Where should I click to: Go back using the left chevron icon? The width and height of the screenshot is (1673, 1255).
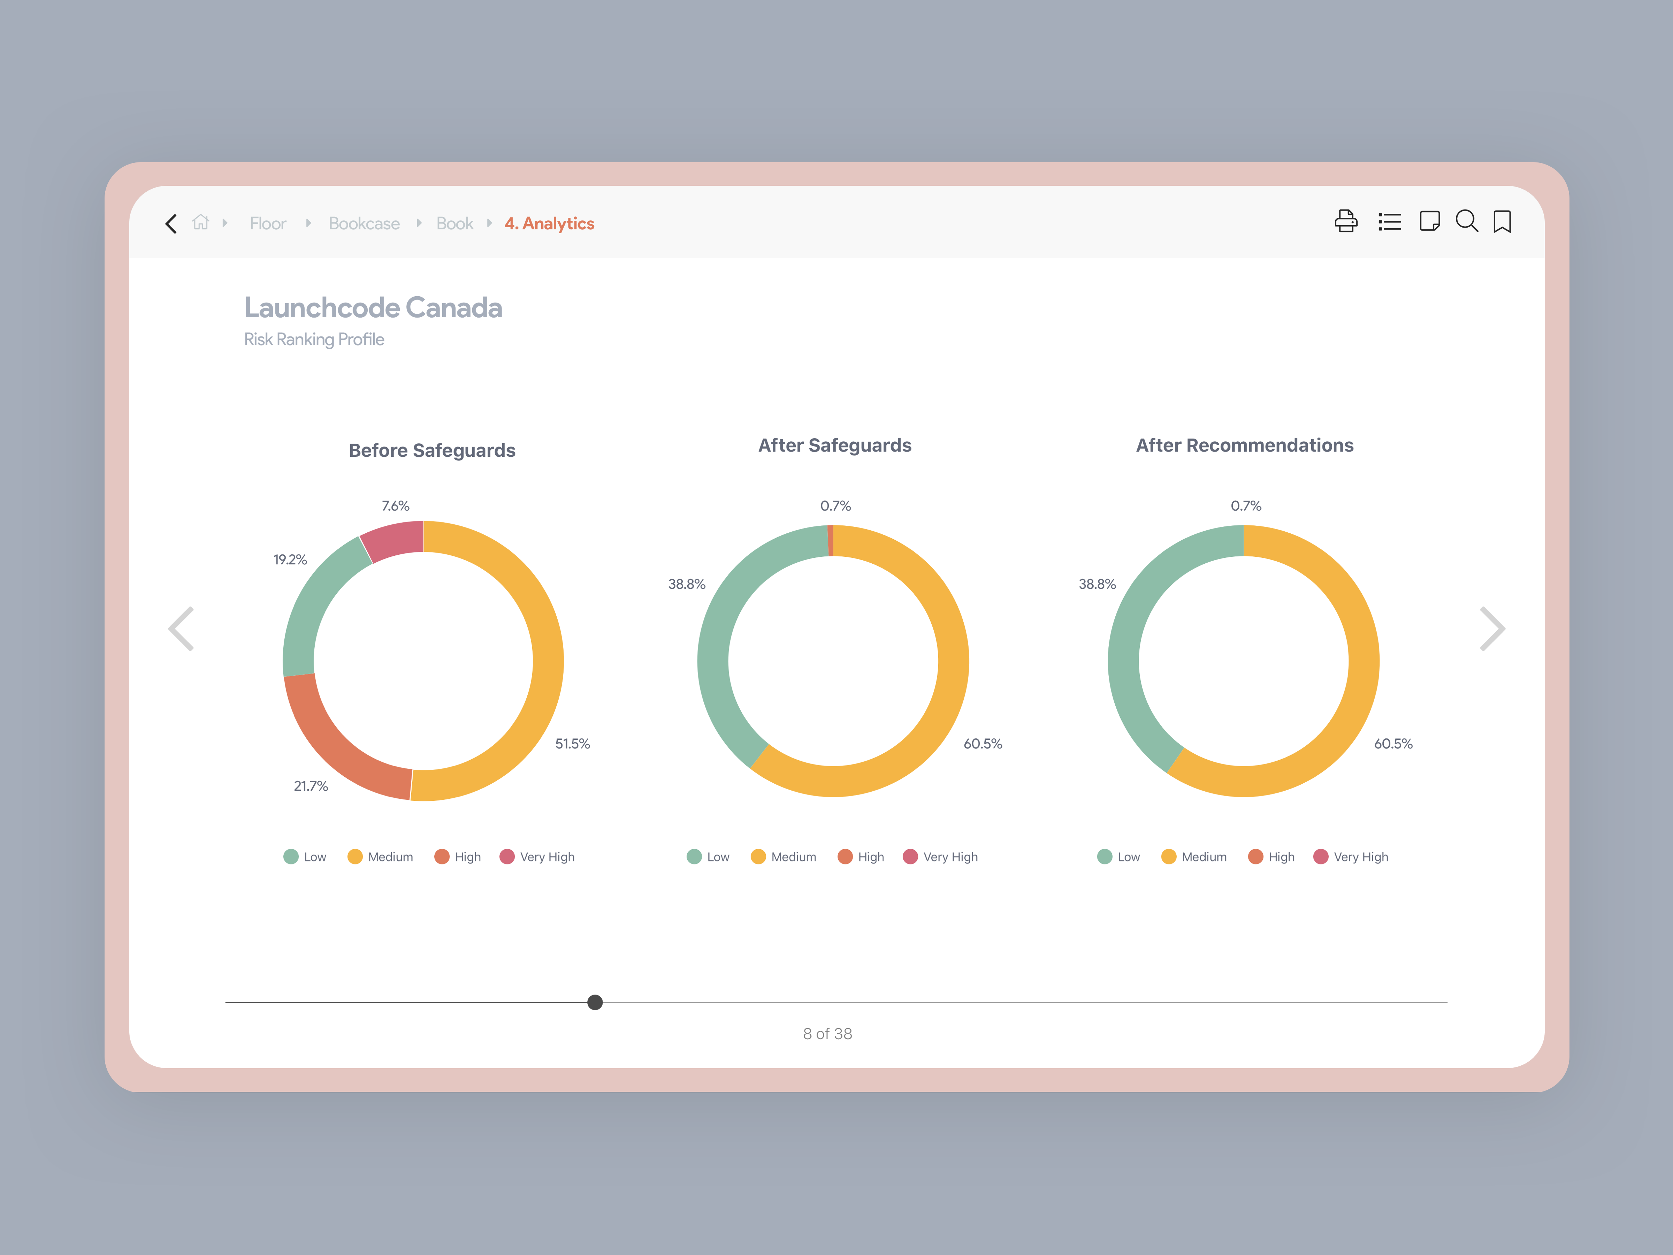pos(171,223)
